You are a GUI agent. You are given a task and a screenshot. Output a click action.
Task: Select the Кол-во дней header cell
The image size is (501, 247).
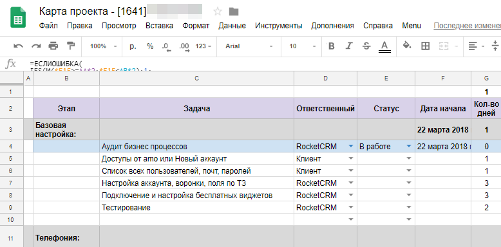(x=486, y=108)
